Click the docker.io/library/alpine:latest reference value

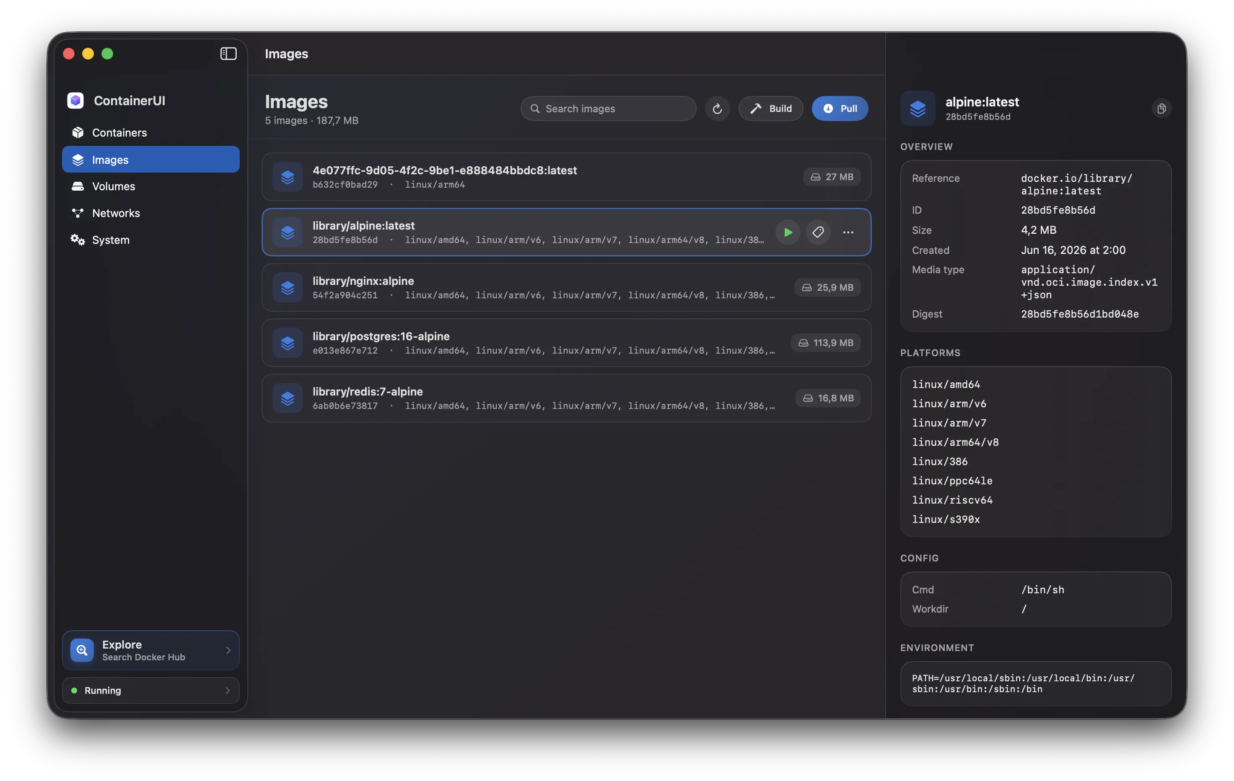click(1076, 184)
